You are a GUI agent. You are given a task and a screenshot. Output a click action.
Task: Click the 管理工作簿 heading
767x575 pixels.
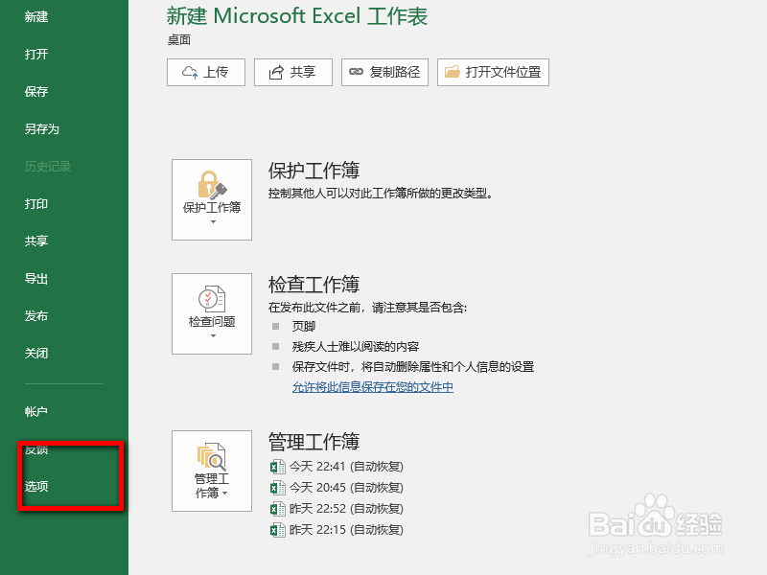314,442
